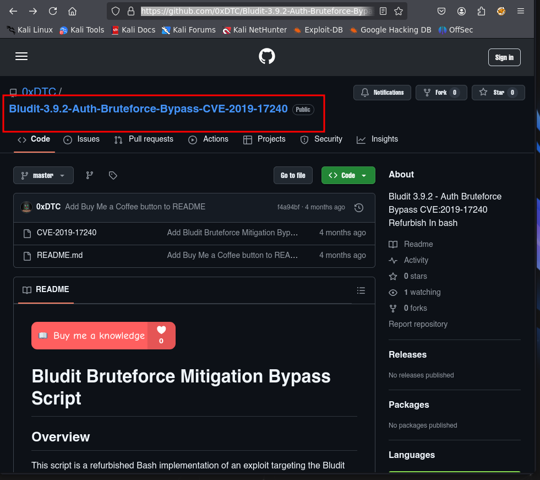The height and width of the screenshot is (480, 540).
Task: Open browser extensions panel
Action: pos(482,12)
